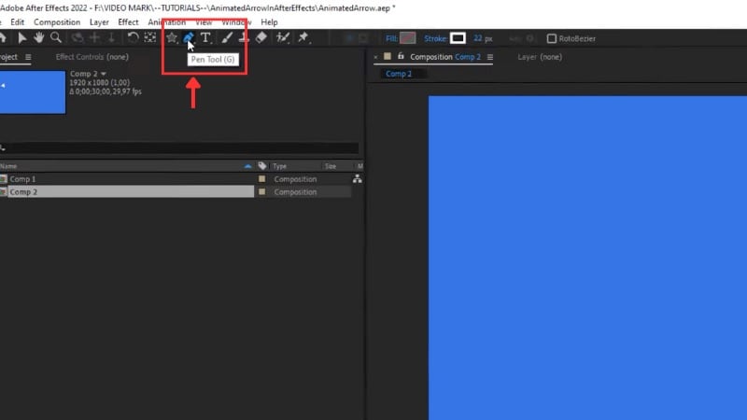
Task: Enable the RotoBezier checkbox
Action: pos(551,38)
